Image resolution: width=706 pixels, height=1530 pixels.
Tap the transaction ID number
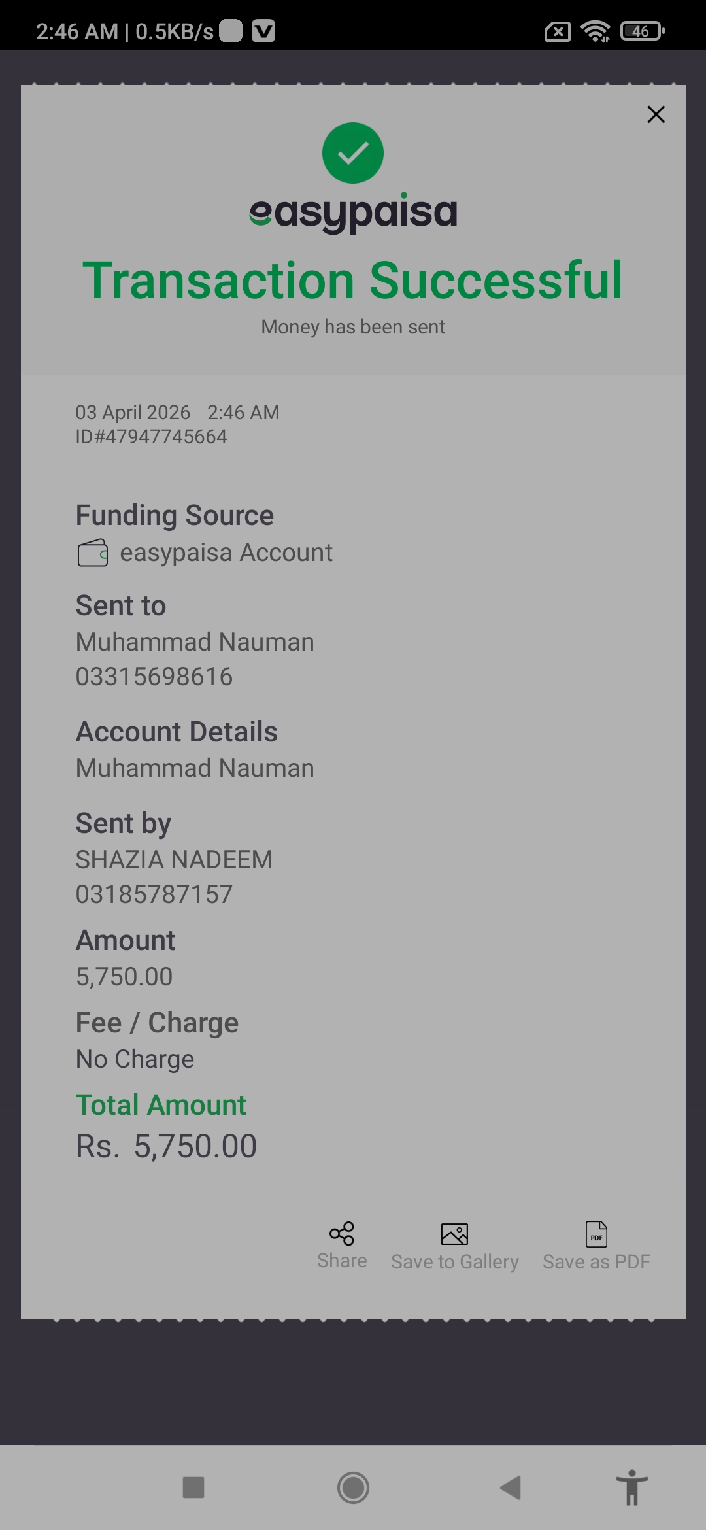pyautogui.click(x=152, y=437)
